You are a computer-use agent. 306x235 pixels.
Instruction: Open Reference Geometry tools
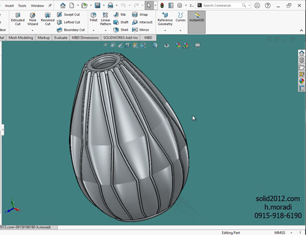pos(165,19)
